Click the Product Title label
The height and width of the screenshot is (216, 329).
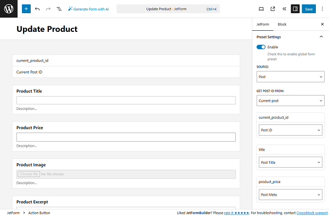pos(29,91)
